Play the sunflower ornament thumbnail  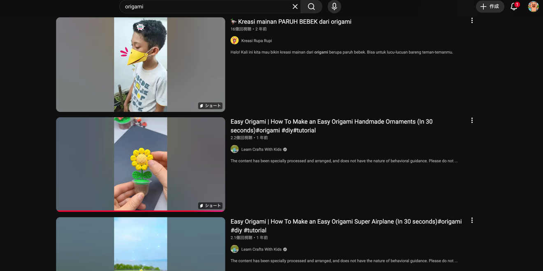(x=141, y=164)
